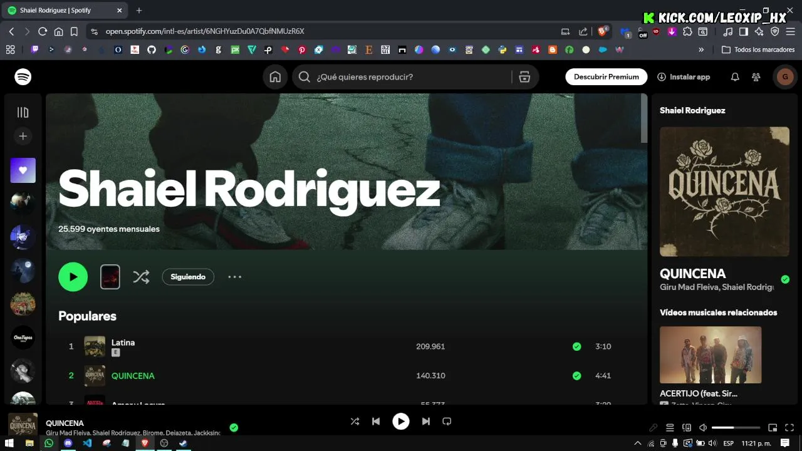Open Todos los marcadores folder
This screenshot has height=451, width=802.
coord(758,49)
